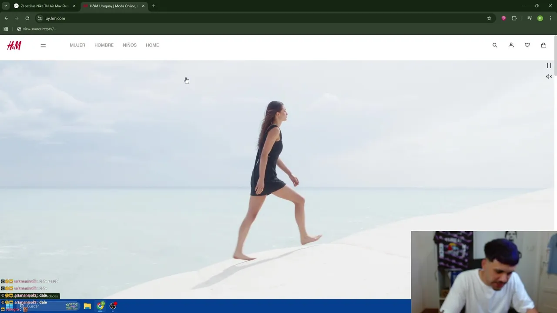Open the account profile icon
Screen dimensions: 557x313
pyautogui.click(x=511, y=45)
